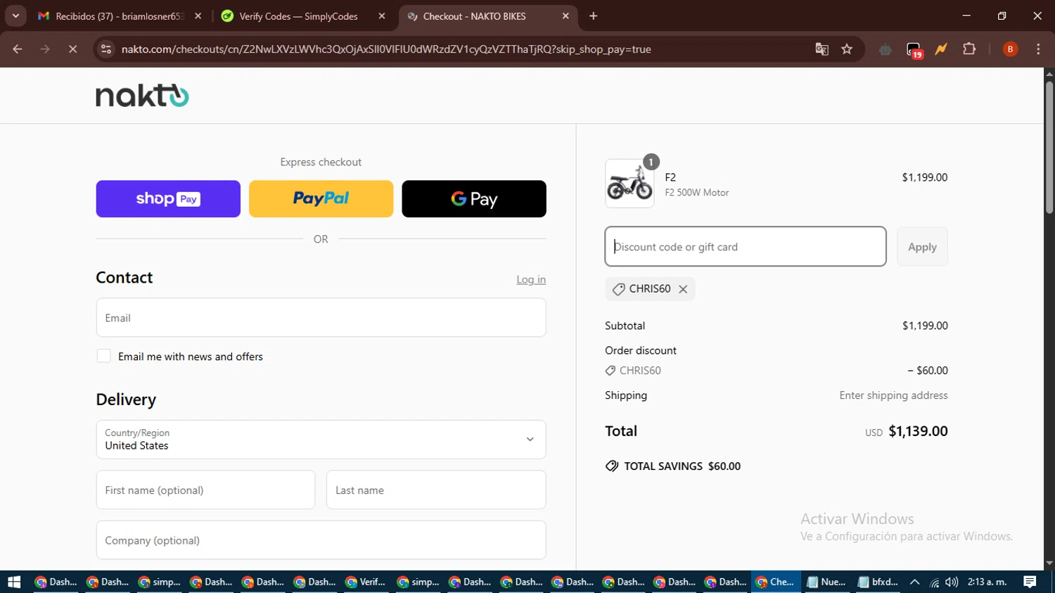This screenshot has height=593, width=1055.
Task: Choose Google Pay express checkout
Action: [474, 199]
